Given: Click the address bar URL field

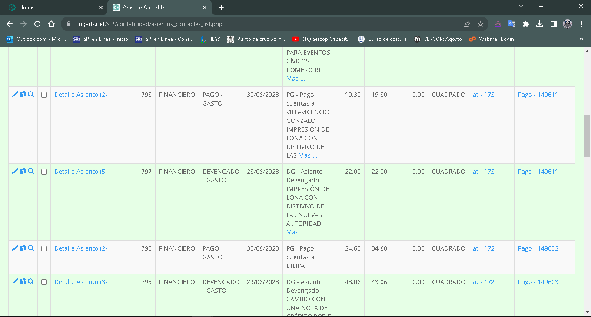Looking at the screenshot, I should click(x=261, y=24).
